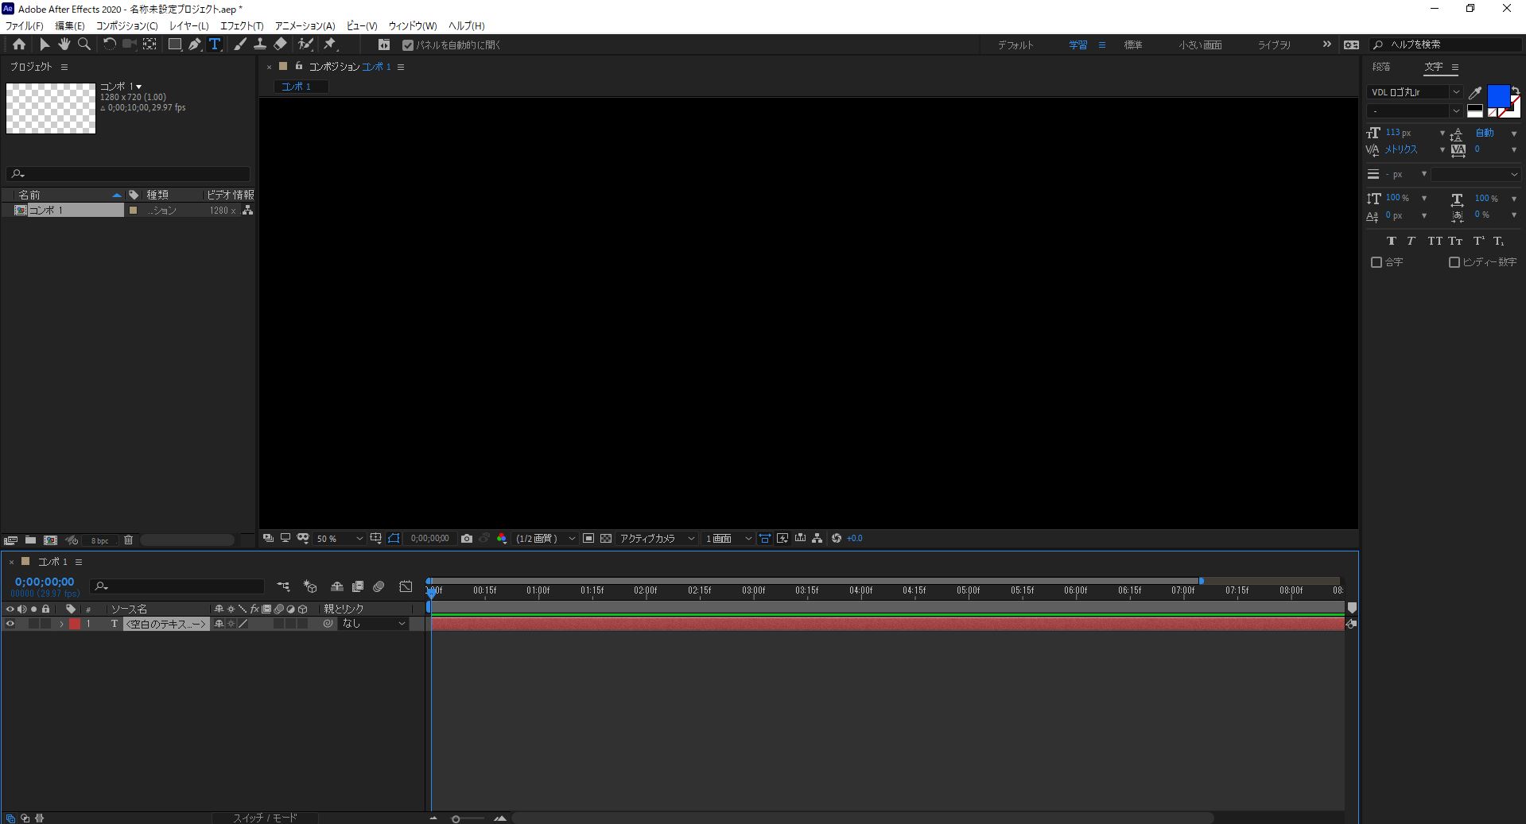The width and height of the screenshot is (1526, 824).
Task: Enable the ヒンディー数字 checkbox
Action: [x=1454, y=262]
